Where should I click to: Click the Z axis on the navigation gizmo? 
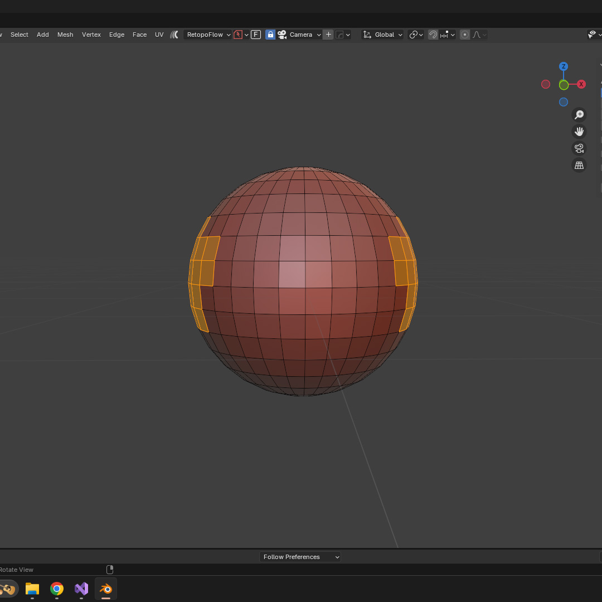tap(564, 66)
